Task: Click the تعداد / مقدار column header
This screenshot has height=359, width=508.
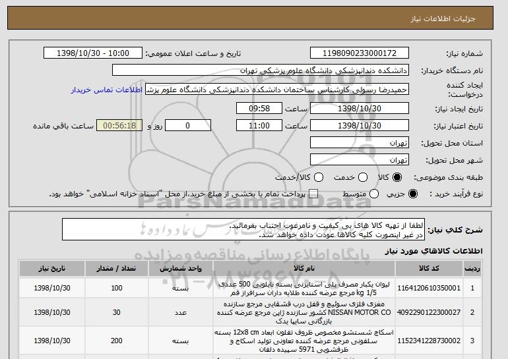Action: [x=116, y=269]
